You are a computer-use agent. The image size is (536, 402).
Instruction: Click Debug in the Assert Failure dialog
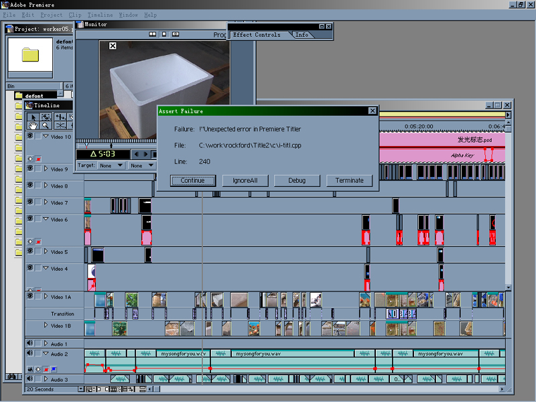coord(297,180)
